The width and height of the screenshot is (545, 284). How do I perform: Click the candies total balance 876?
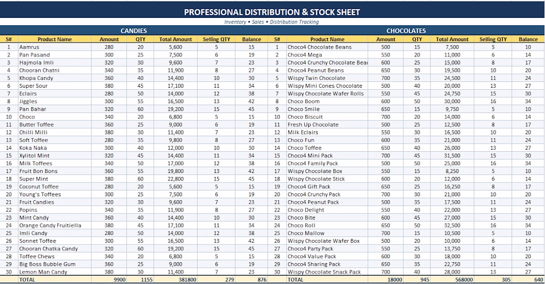pos(251,280)
